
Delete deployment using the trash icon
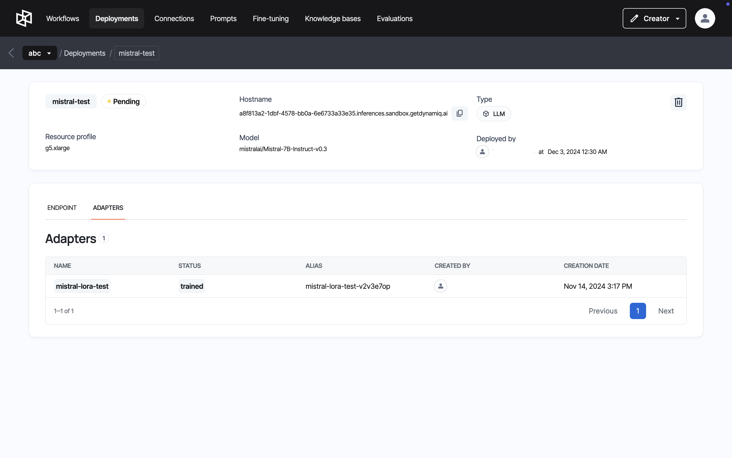pos(678,102)
